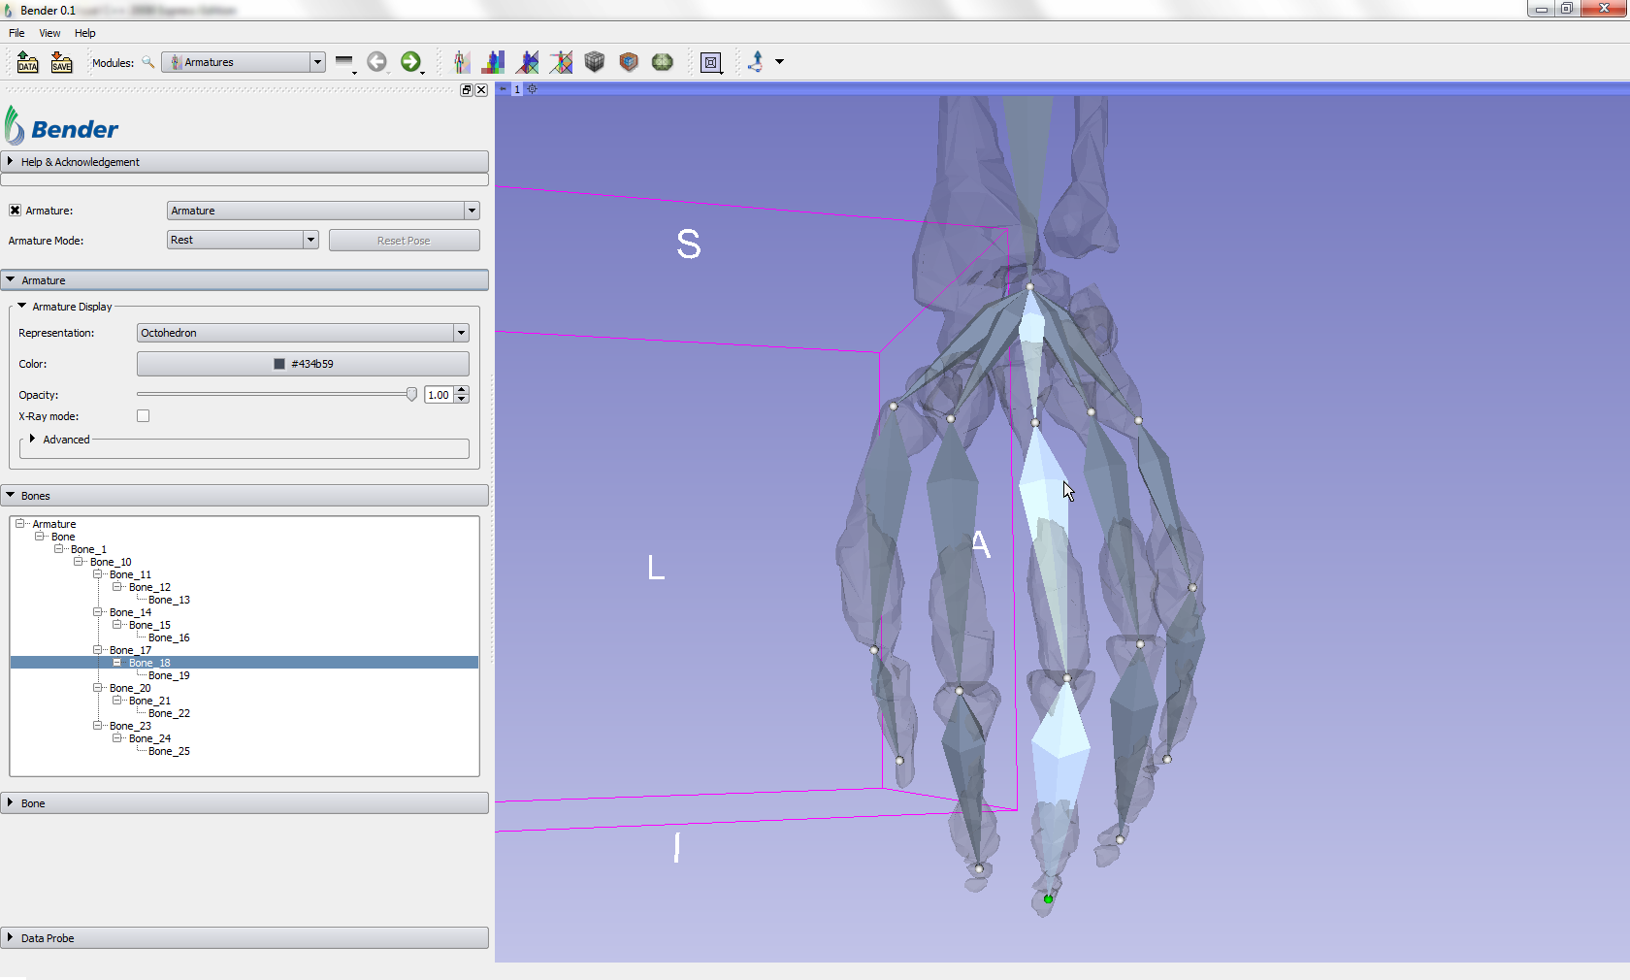
Task: Open the layout selection toolbar icon
Action: click(x=711, y=62)
